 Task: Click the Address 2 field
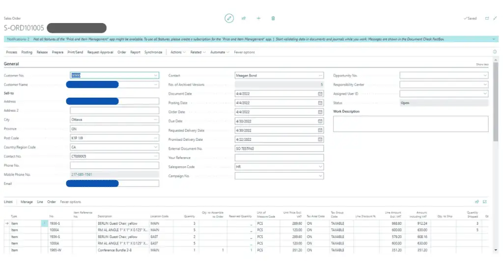tap(114, 110)
